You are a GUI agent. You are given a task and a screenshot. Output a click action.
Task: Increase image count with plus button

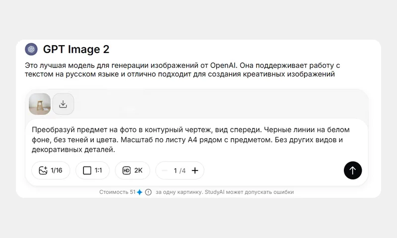pyautogui.click(x=195, y=171)
